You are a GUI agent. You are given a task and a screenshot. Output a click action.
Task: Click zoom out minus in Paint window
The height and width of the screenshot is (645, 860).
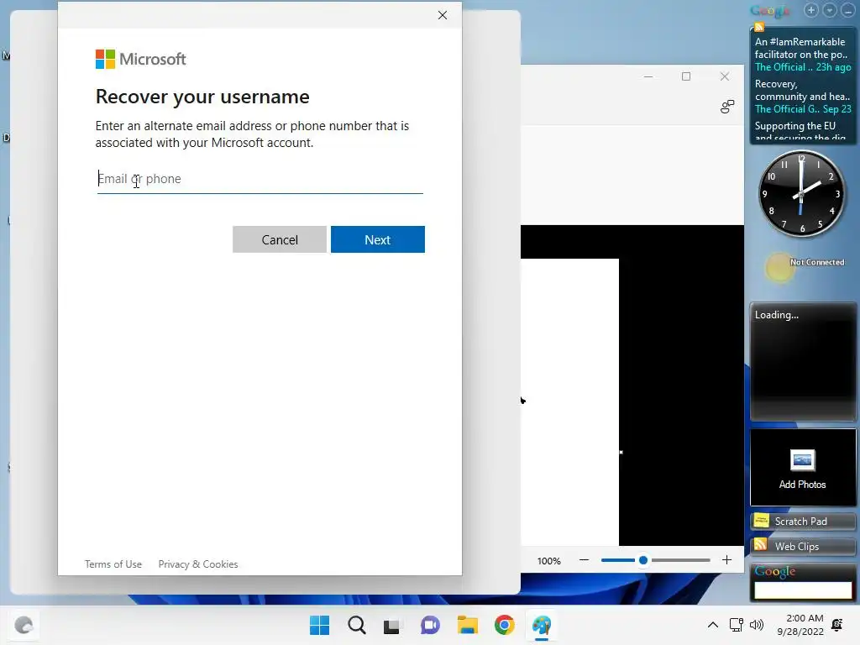click(x=585, y=560)
